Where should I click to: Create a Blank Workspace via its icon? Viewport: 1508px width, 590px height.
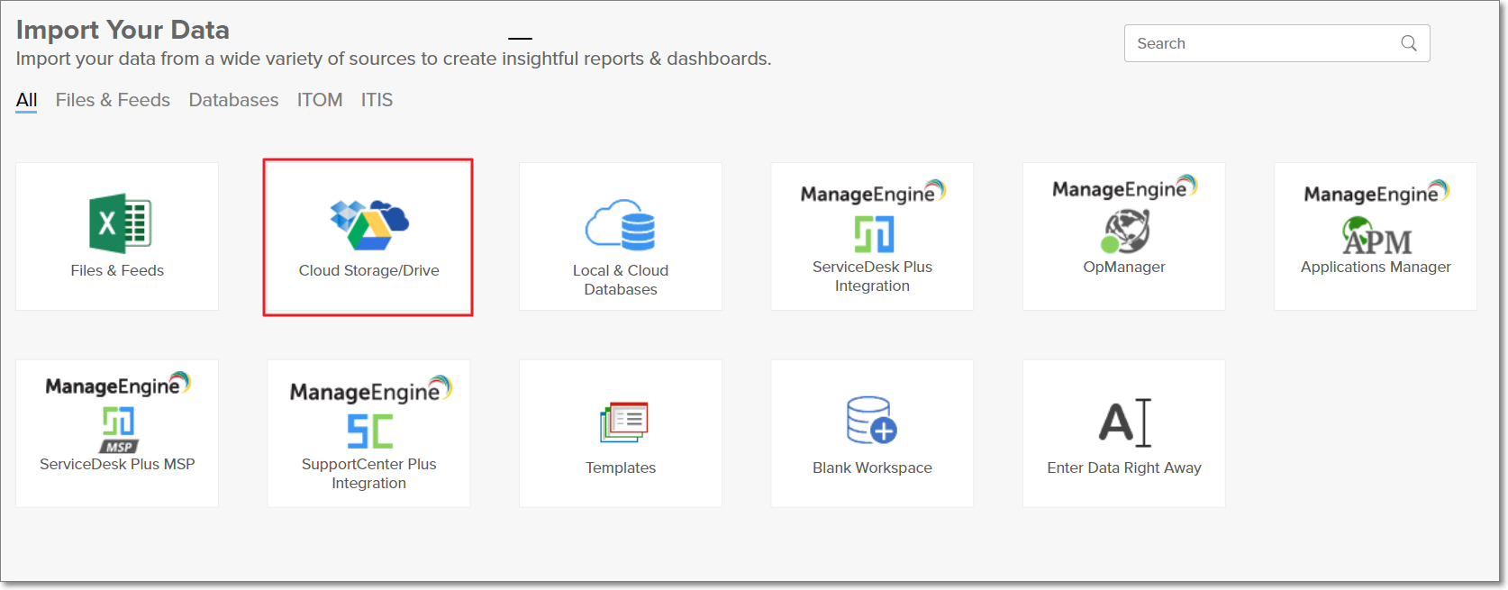coord(872,421)
